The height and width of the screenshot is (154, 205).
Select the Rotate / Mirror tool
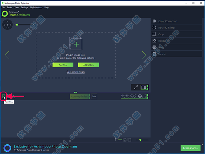[167, 28]
